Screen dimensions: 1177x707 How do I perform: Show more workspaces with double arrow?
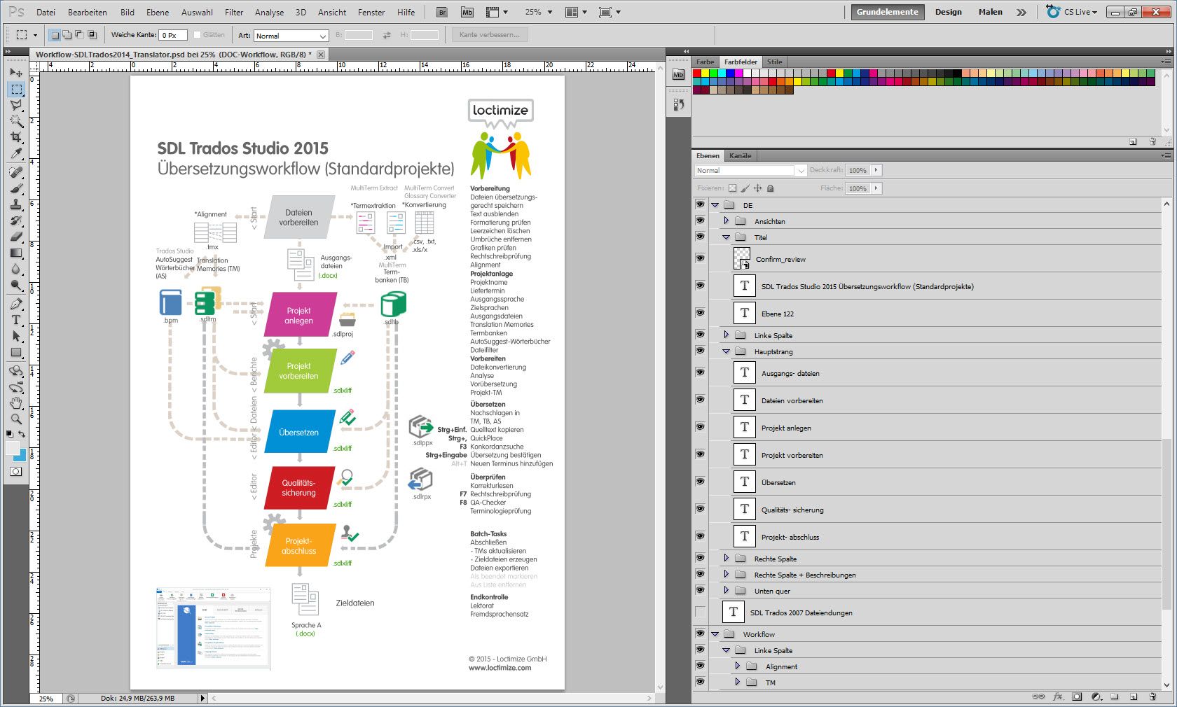click(x=1021, y=12)
